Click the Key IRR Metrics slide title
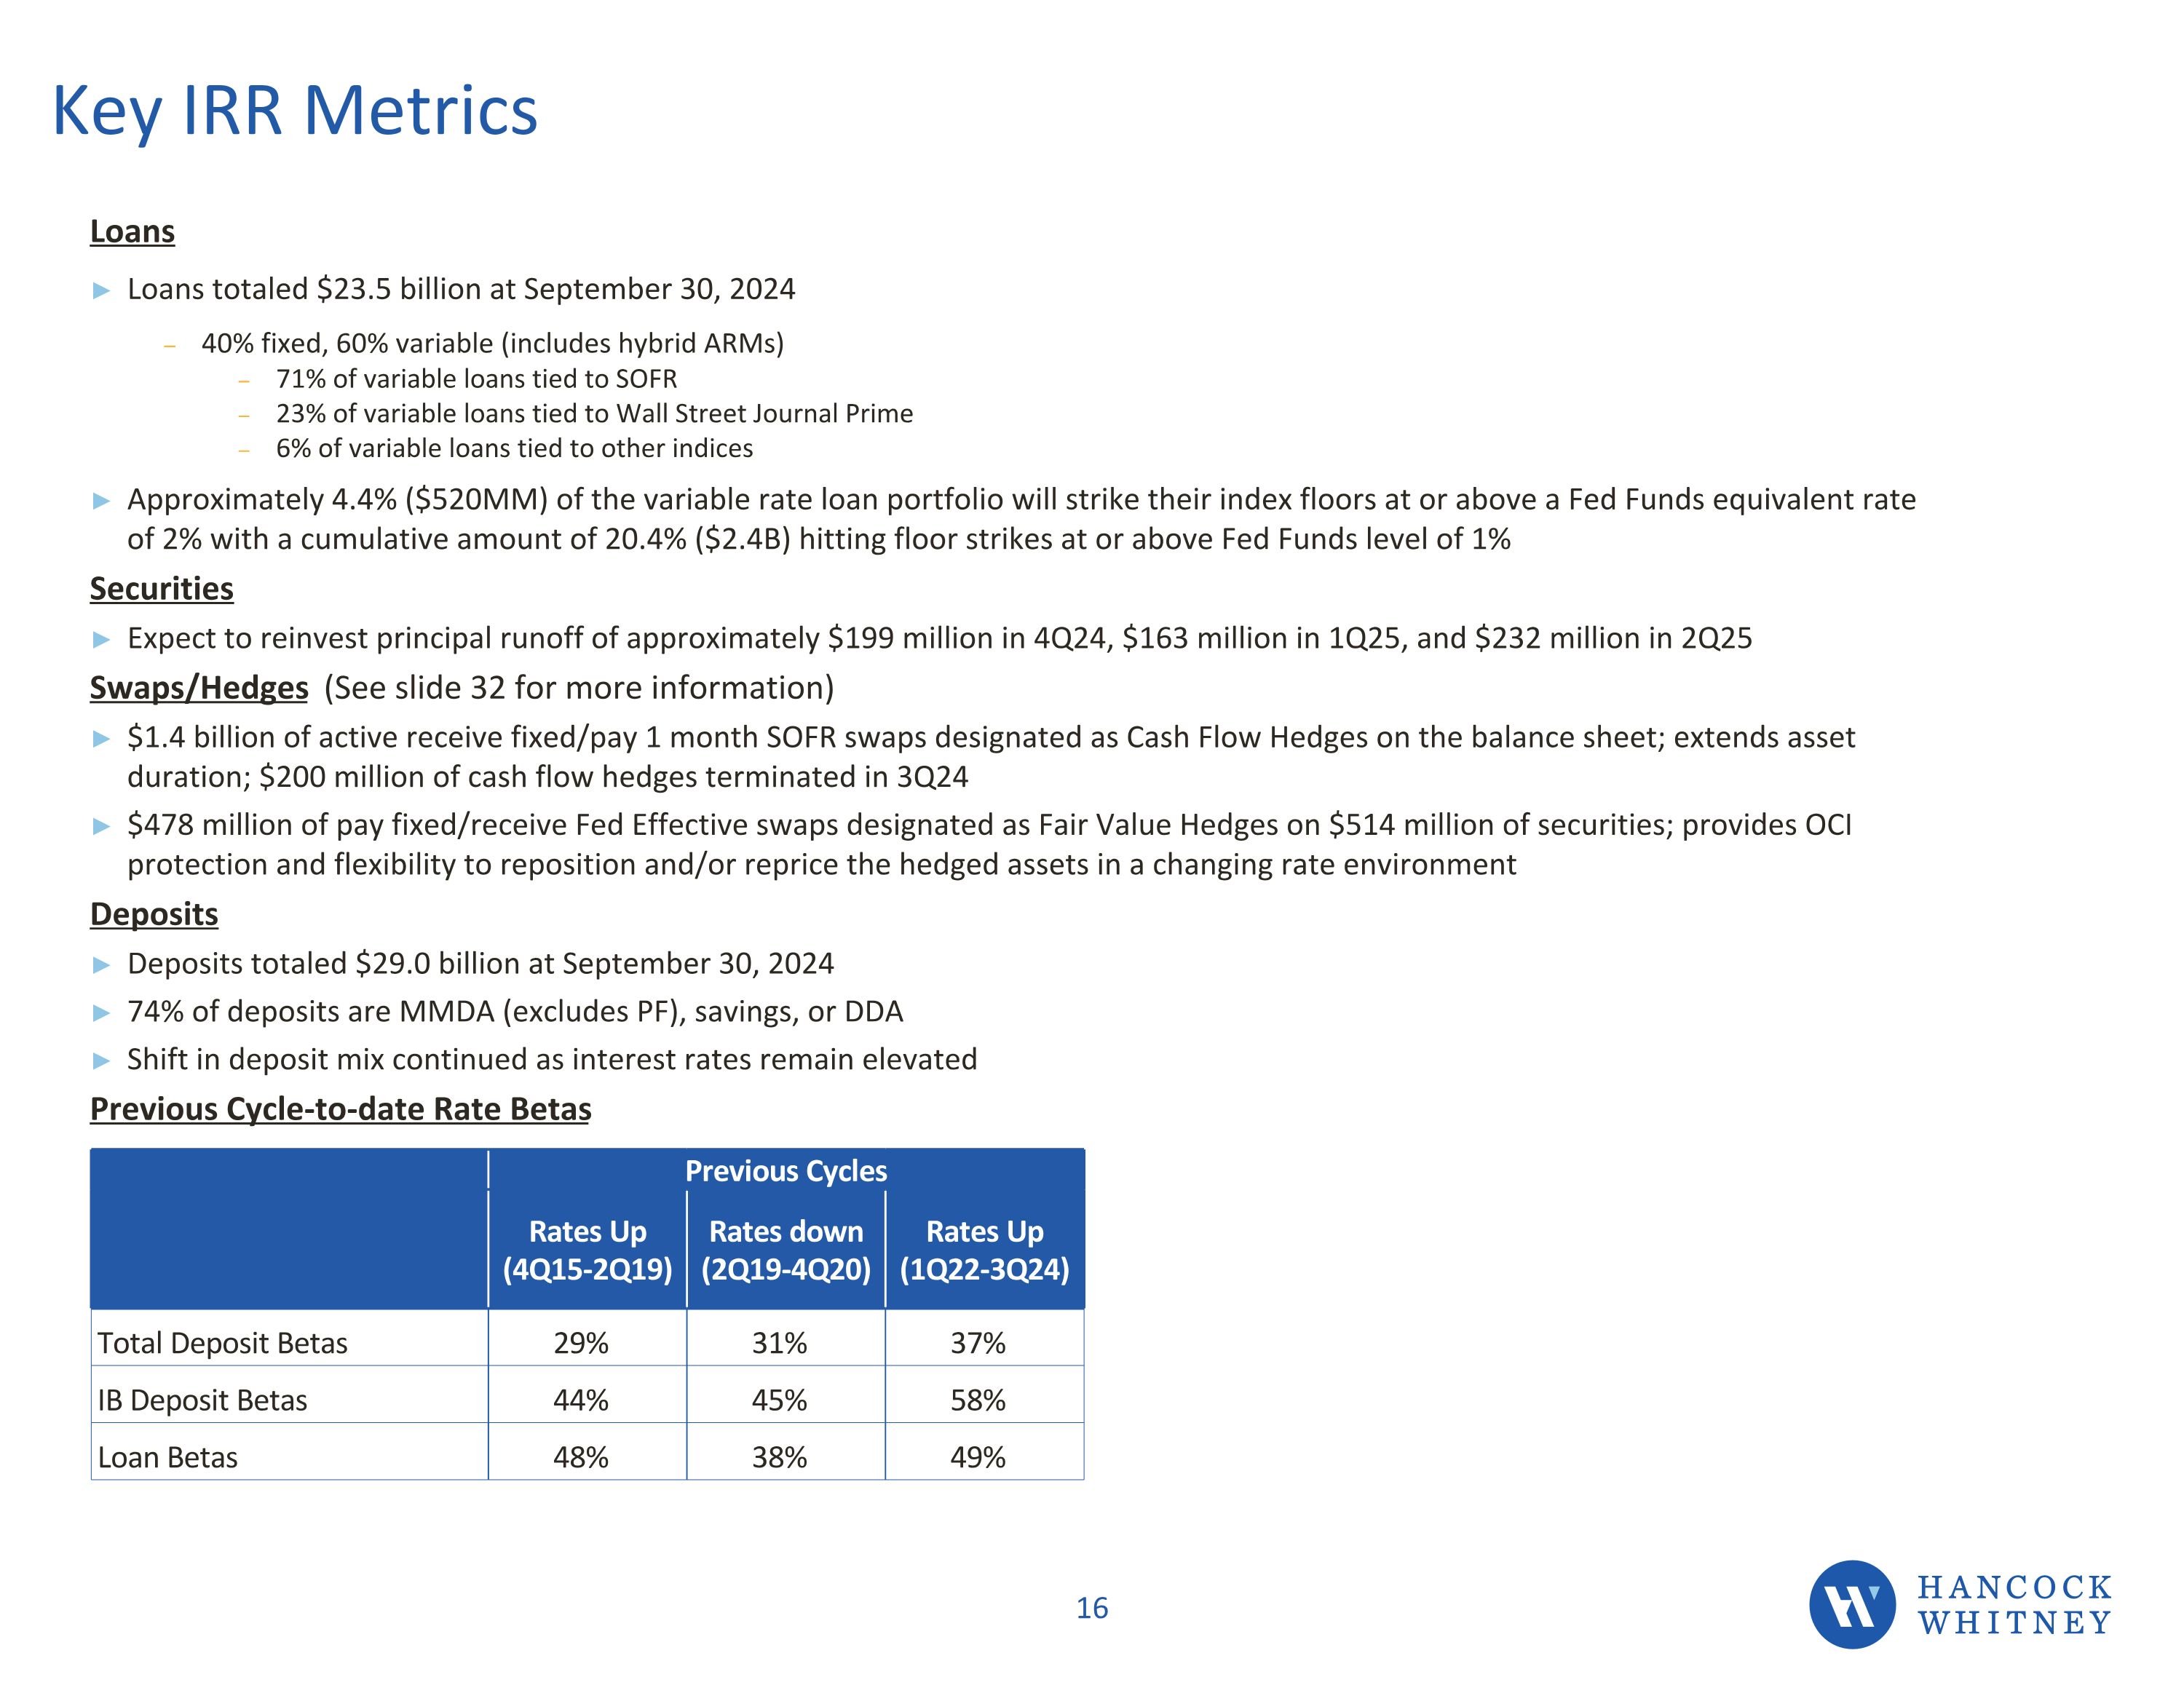2184x1685 pixels. pos(295,110)
